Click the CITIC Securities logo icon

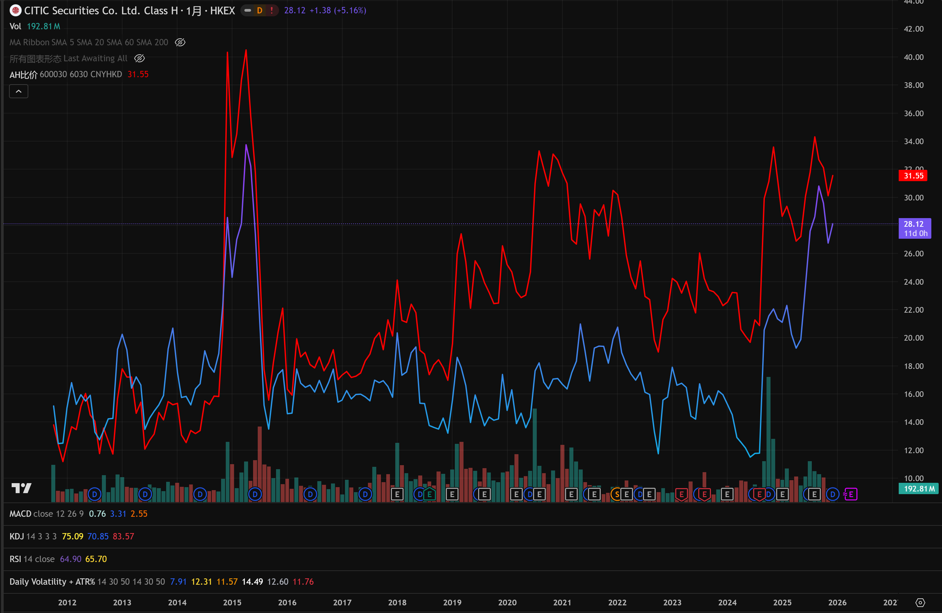(15, 11)
